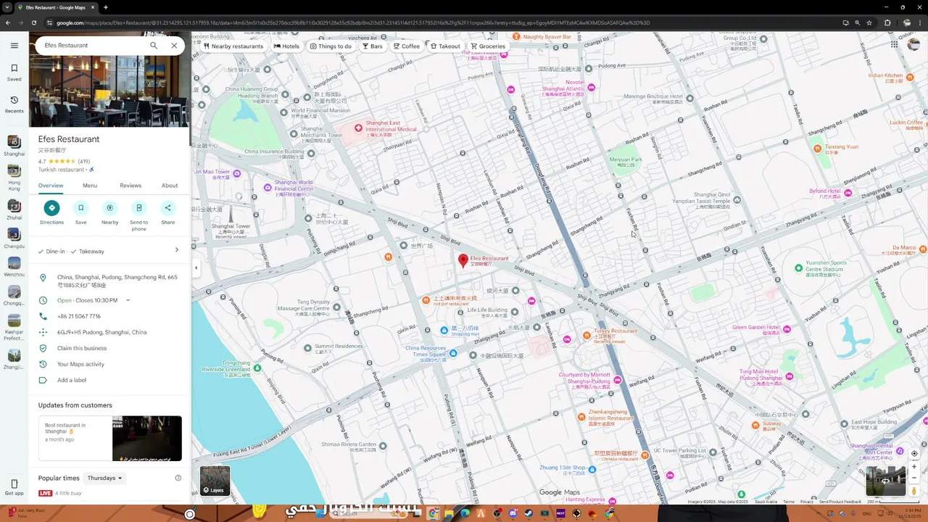Screen dimensions: 928x522
Task: Open the Google apps grid
Action: click(x=895, y=44)
